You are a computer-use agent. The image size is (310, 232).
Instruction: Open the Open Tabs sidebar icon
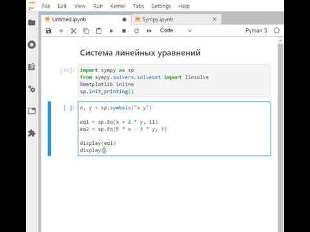pyautogui.click(x=32, y=111)
